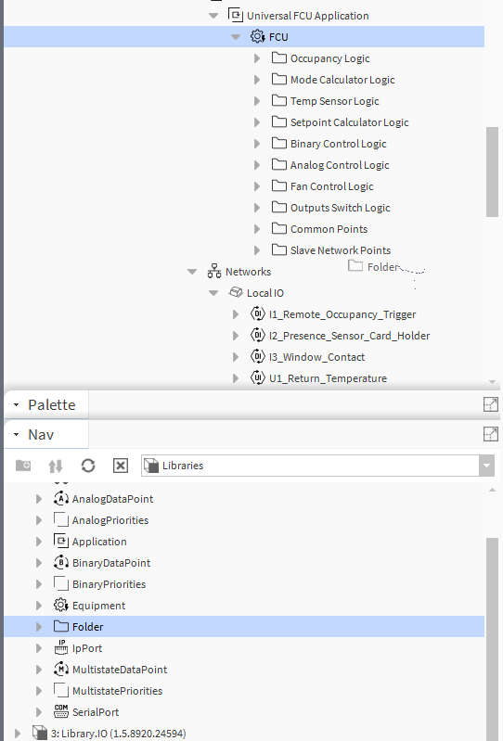Click the IpPort icon in Libraries

click(x=61, y=647)
